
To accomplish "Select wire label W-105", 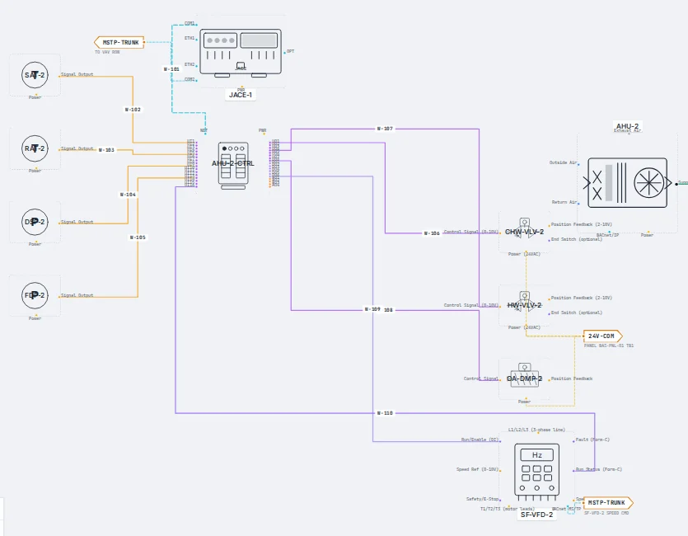I will (x=138, y=237).
